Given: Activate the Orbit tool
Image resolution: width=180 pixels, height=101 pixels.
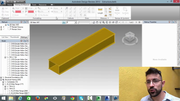Looking at the screenshot, I should coord(110,22).
